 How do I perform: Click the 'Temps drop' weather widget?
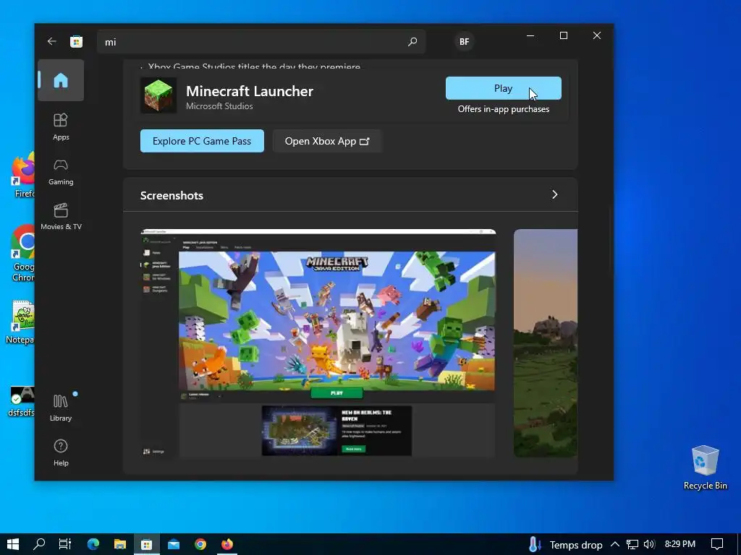(565, 545)
